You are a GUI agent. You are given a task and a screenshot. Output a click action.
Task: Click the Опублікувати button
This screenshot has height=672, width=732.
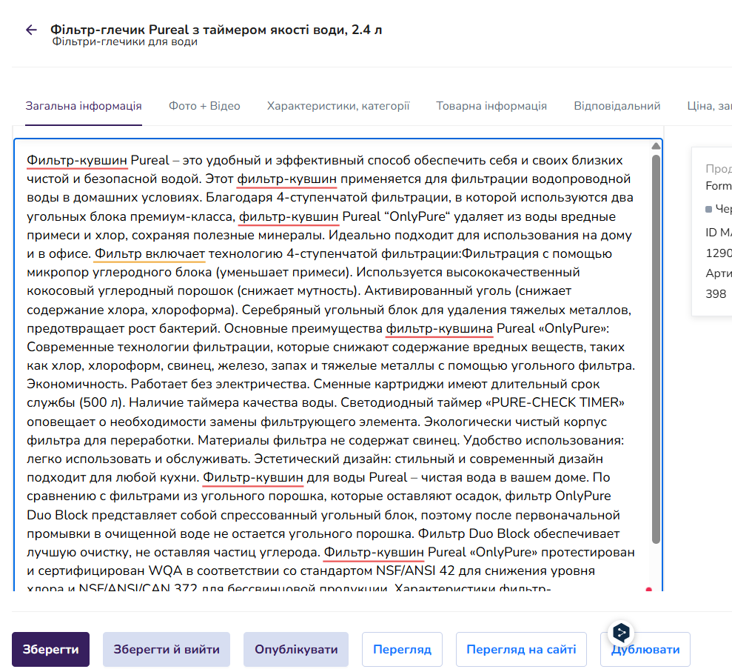coord(296,649)
